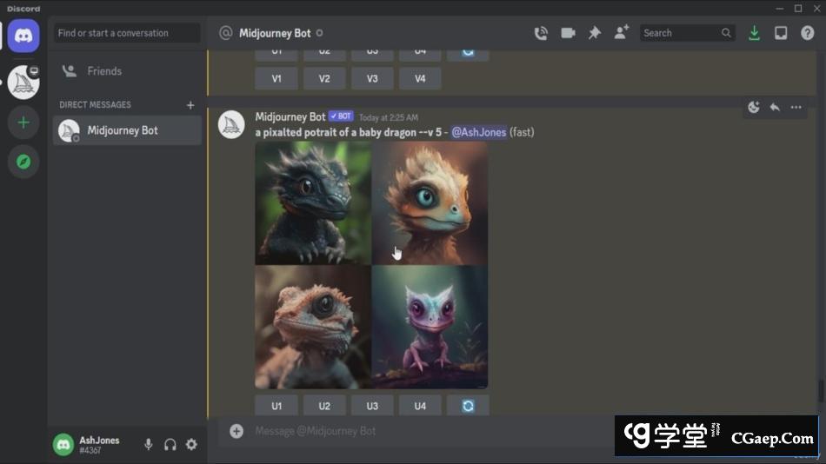826x464 pixels.
Task: Select Midjourney Bot direct message
Action: (x=123, y=130)
